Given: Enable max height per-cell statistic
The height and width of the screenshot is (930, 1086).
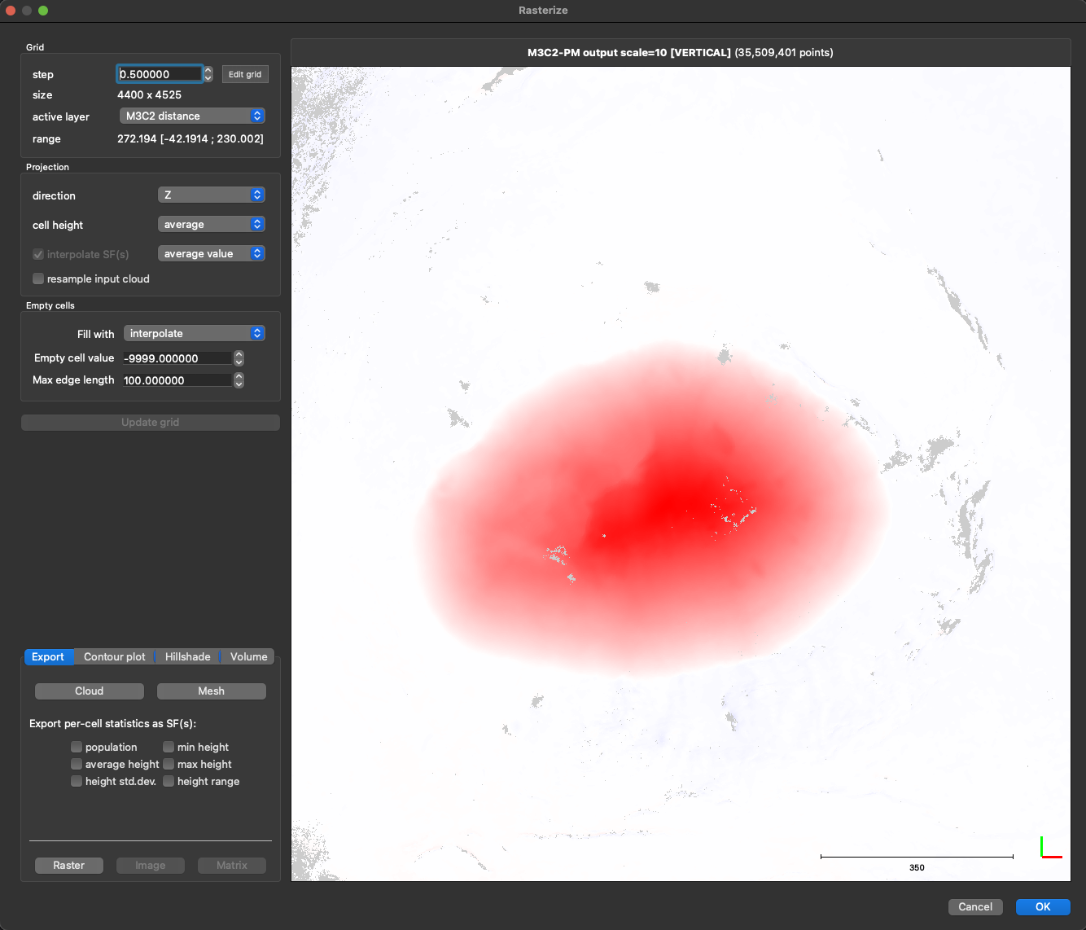Looking at the screenshot, I should 169,764.
